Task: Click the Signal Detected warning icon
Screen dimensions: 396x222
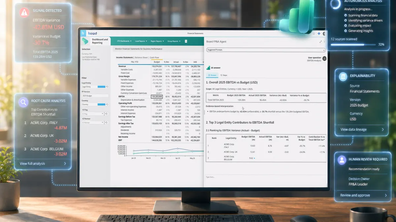Action: (24, 12)
